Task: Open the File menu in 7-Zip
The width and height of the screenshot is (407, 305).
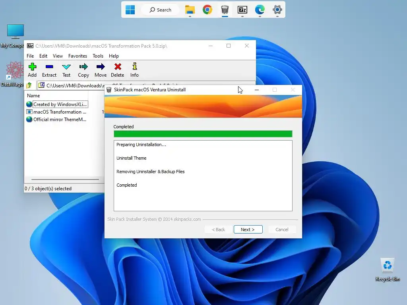Action: pyautogui.click(x=30, y=56)
